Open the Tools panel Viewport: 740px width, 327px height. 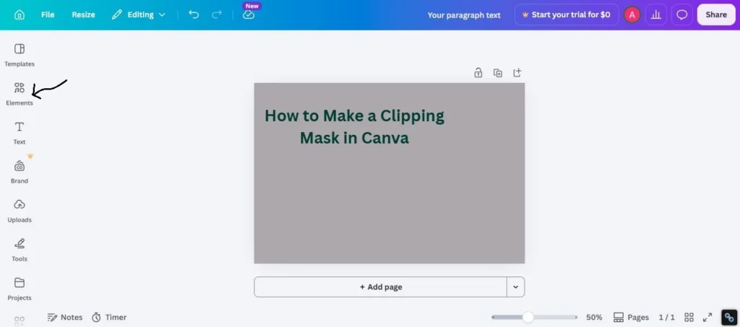(x=20, y=250)
